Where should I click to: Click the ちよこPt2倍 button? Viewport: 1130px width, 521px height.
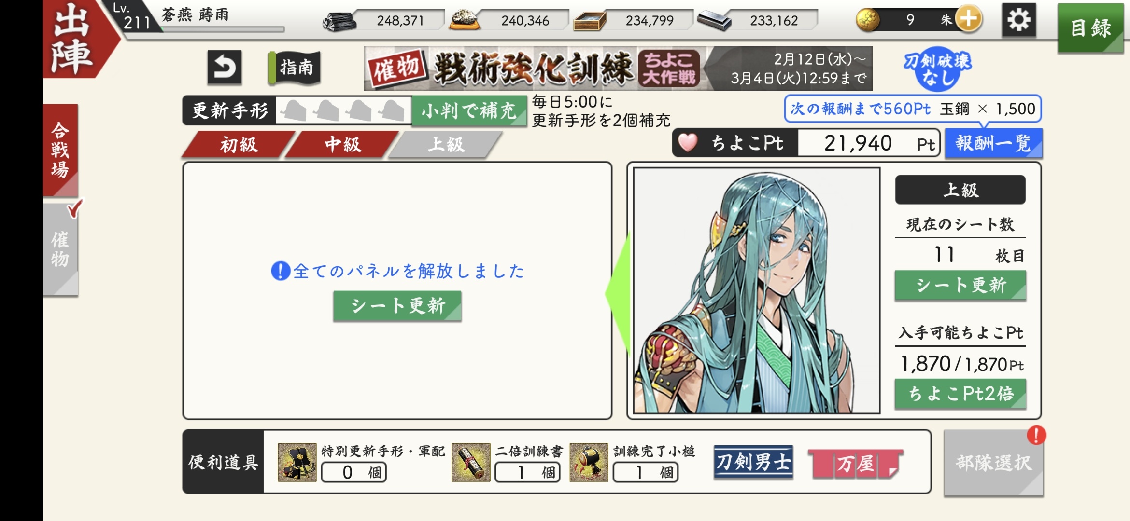coord(960,394)
